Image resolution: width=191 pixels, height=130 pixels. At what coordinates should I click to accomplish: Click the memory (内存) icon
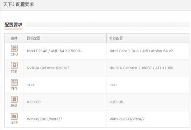tap(14, 82)
